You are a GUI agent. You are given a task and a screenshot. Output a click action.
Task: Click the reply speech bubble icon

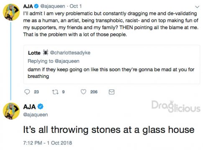27,92
